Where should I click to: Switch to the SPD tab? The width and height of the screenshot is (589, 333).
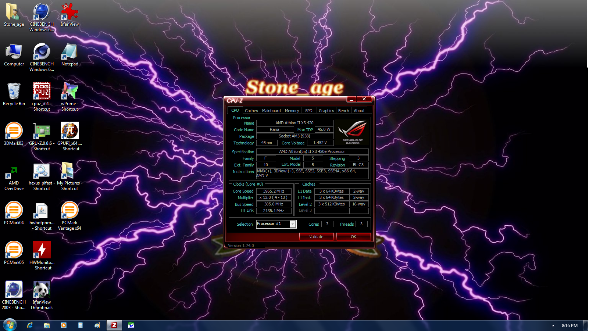point(309,110)
